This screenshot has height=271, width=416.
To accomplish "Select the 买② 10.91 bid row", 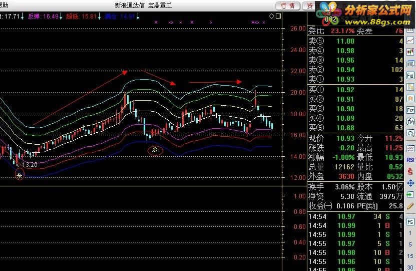I will 355,99.
